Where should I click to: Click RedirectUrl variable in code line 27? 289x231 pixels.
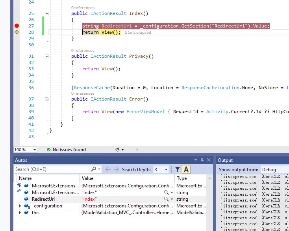[x=117, y=26]
